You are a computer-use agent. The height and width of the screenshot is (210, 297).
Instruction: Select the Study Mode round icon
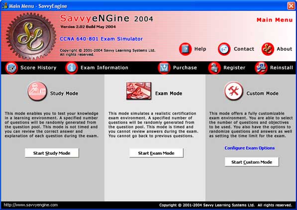click(x=37, y=91)
